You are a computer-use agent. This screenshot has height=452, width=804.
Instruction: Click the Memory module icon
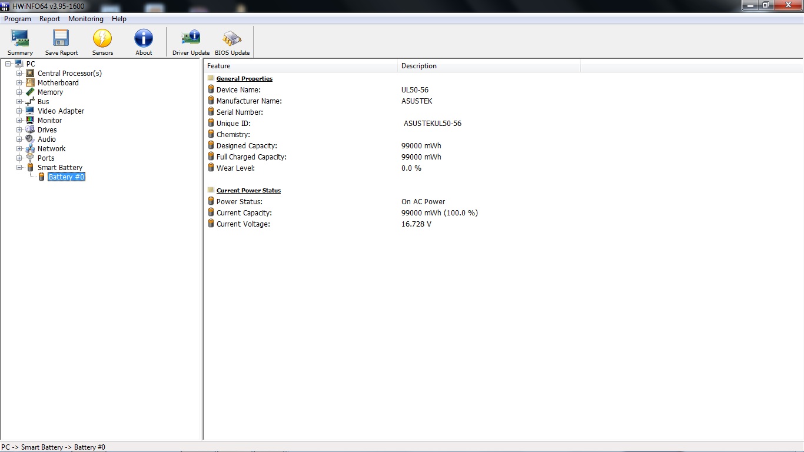(x=30, y=92)
